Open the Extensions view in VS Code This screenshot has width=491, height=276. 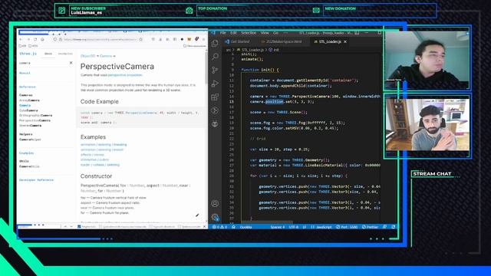tap(215, 97)
